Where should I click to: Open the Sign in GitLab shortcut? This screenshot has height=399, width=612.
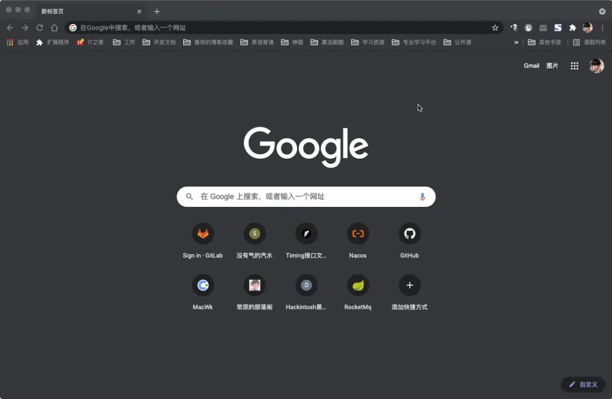(x=203, y=234)
